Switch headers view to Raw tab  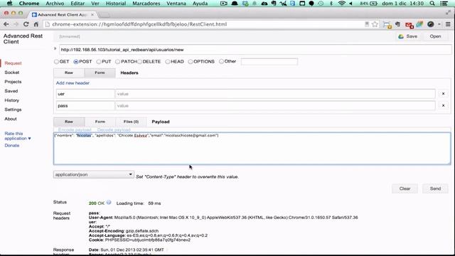[x=69, y=73]
